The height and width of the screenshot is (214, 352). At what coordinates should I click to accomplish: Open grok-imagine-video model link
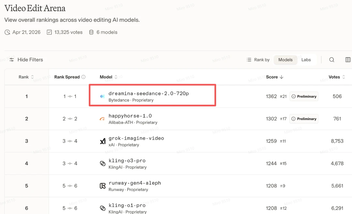(136, 138)
